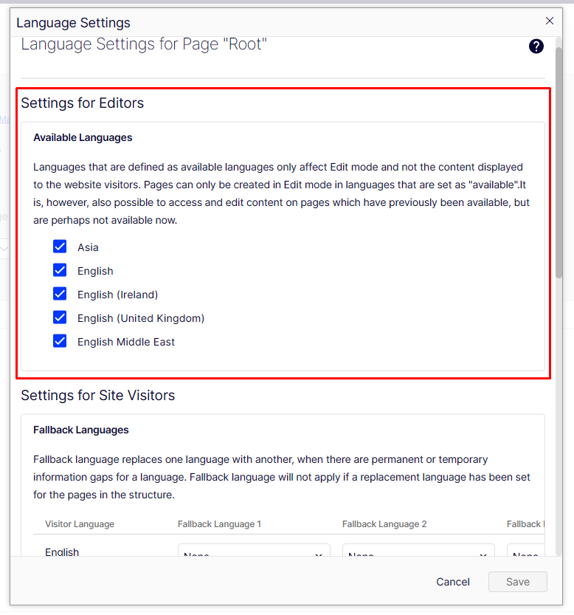Close the Language Settings dialog

pyautogui.click(x=550, y=21)
